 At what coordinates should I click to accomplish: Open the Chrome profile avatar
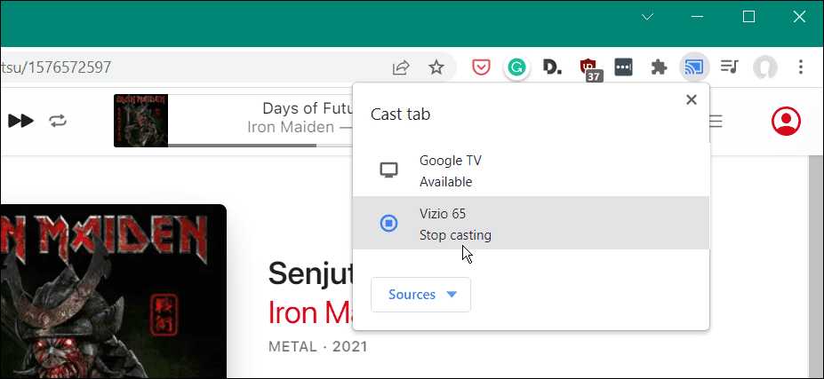764,67
